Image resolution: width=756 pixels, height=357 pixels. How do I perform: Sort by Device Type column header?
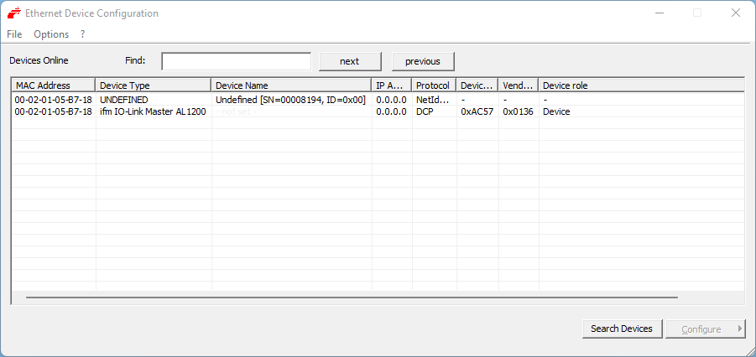tap(153, 85)
